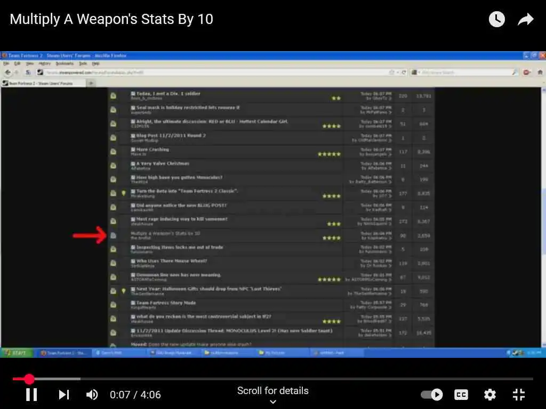Open thread 'More Crashing'
The image size is (546, 409).
152,149
